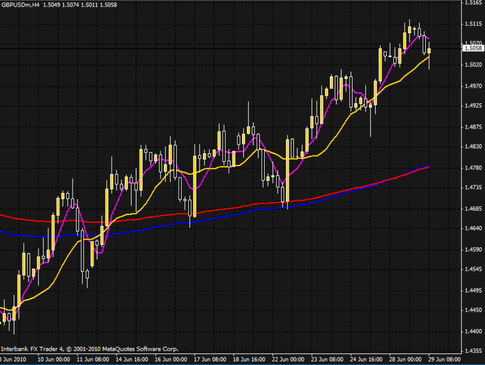This screenshot has width=485, height=365.
Task: Pick the 18 Jun 16:00 time axis label
Action: pos(249,360)
